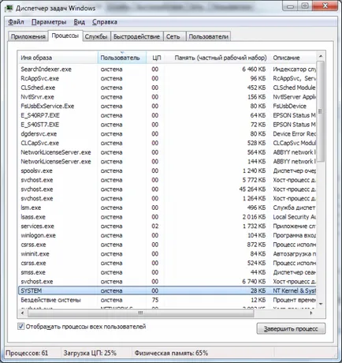The image size is (342, 363).
Task: Click the Завершить процесс button
Action: (x=291, y=329)
